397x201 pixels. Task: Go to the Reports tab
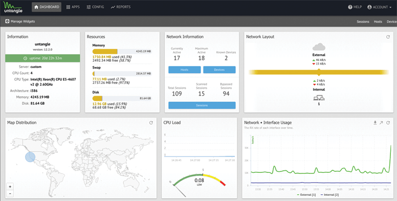coord(121,7)
